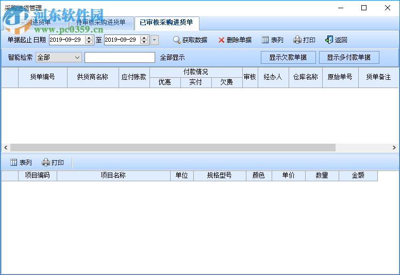
Task: Decrease the start date with down spinner
Action: (89, 42)
